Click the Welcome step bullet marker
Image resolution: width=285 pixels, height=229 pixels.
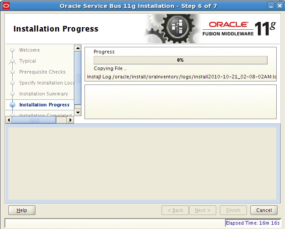[x=12, y=50]
